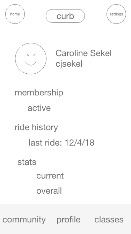Viewport: 131px width, 234px height.
Task: Click the name Caroline Sekel
Action: pos(83,53)
